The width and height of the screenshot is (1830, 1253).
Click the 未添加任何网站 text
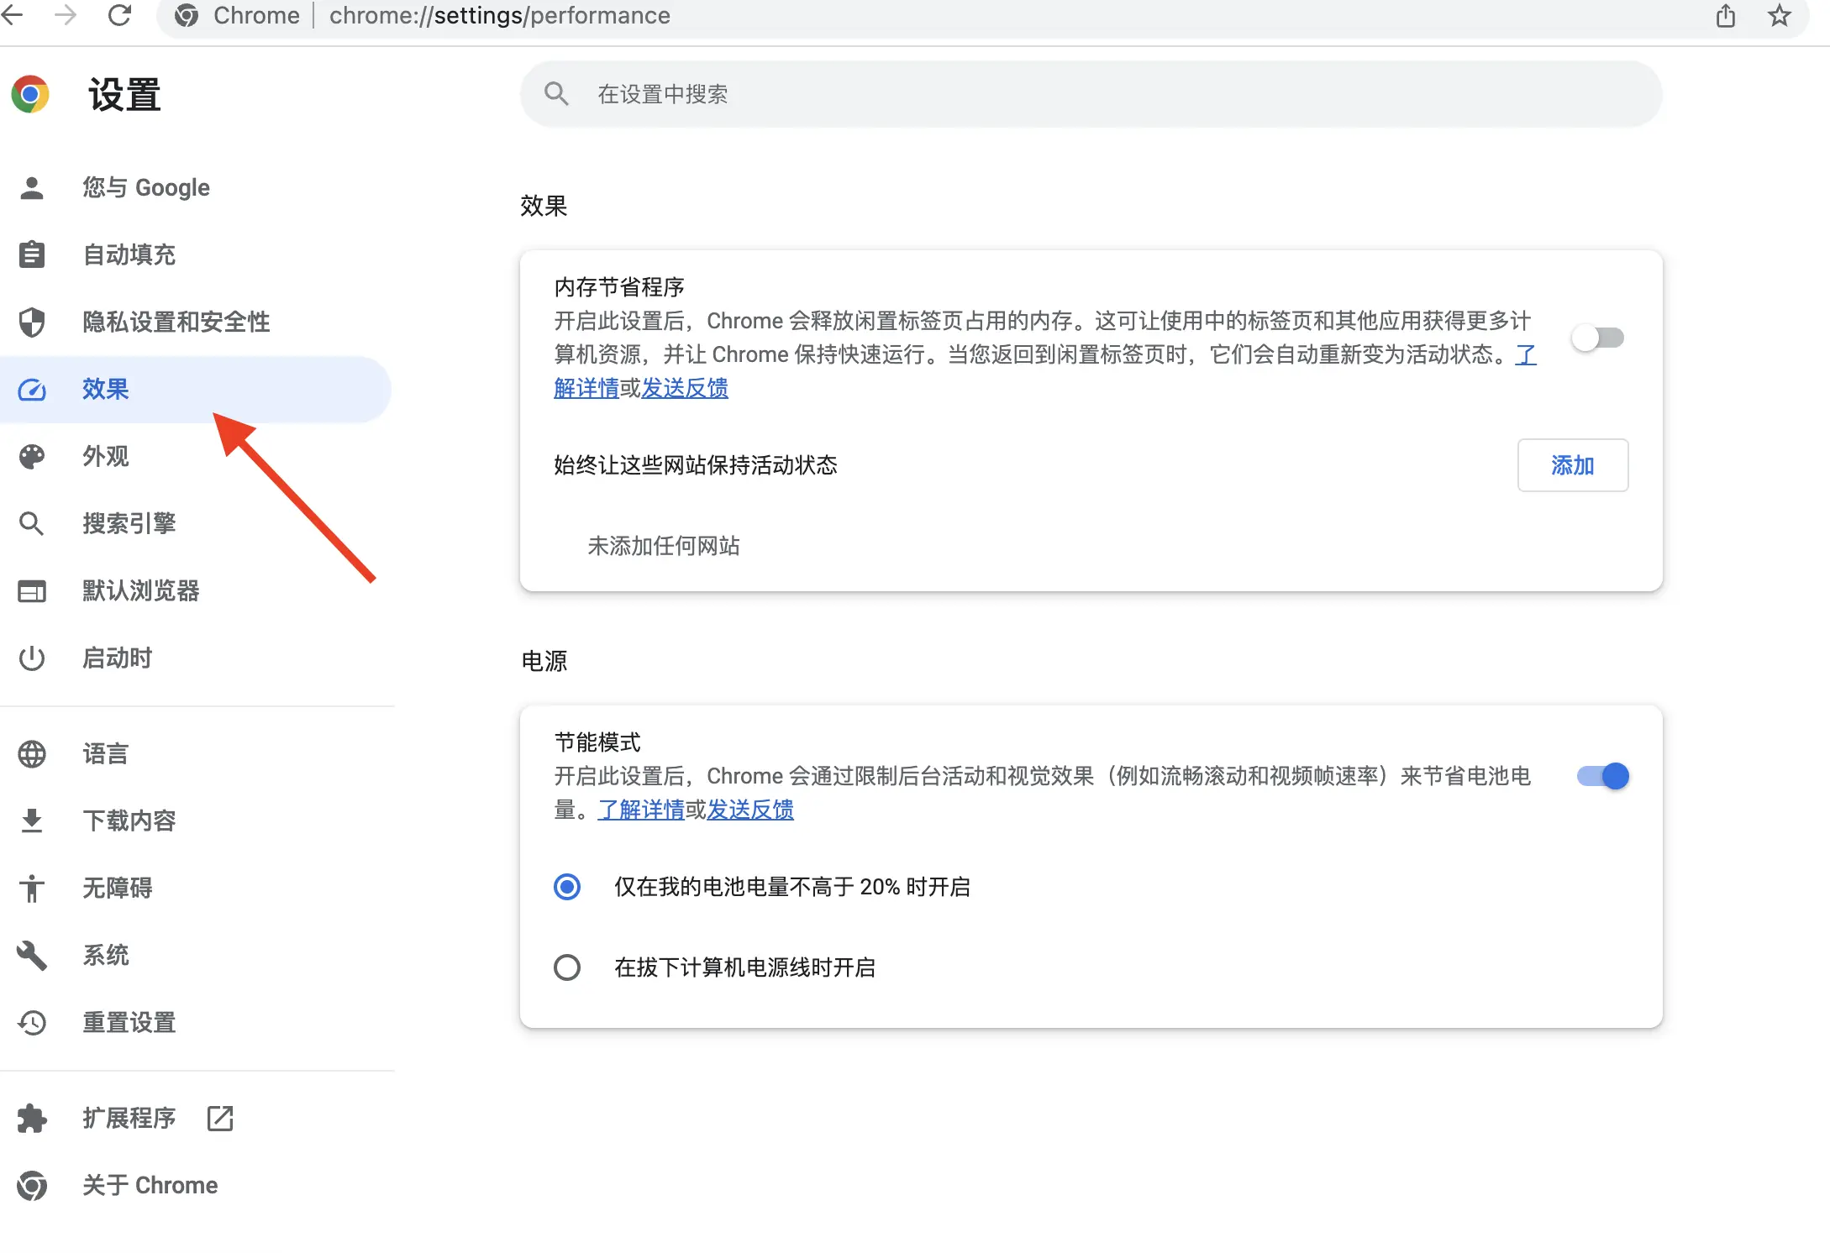point(664,546)
